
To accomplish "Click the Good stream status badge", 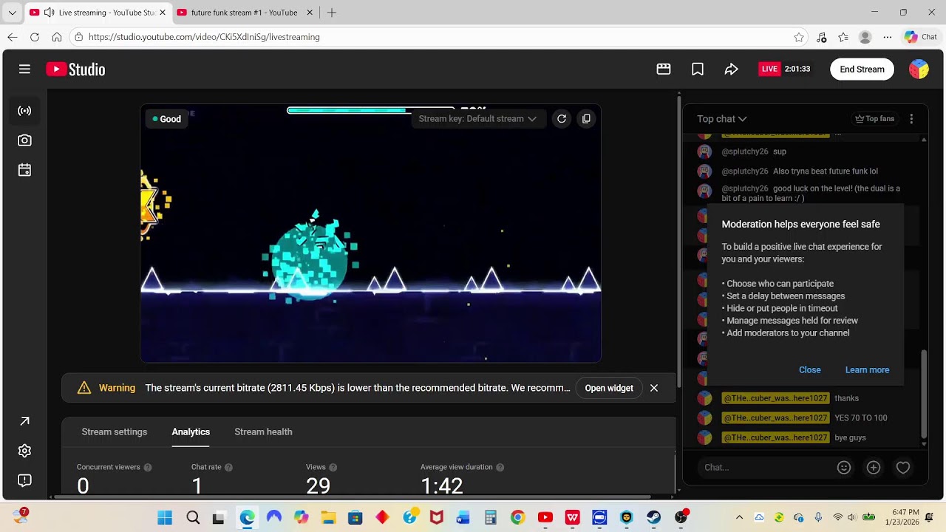I will click(166, 119).
